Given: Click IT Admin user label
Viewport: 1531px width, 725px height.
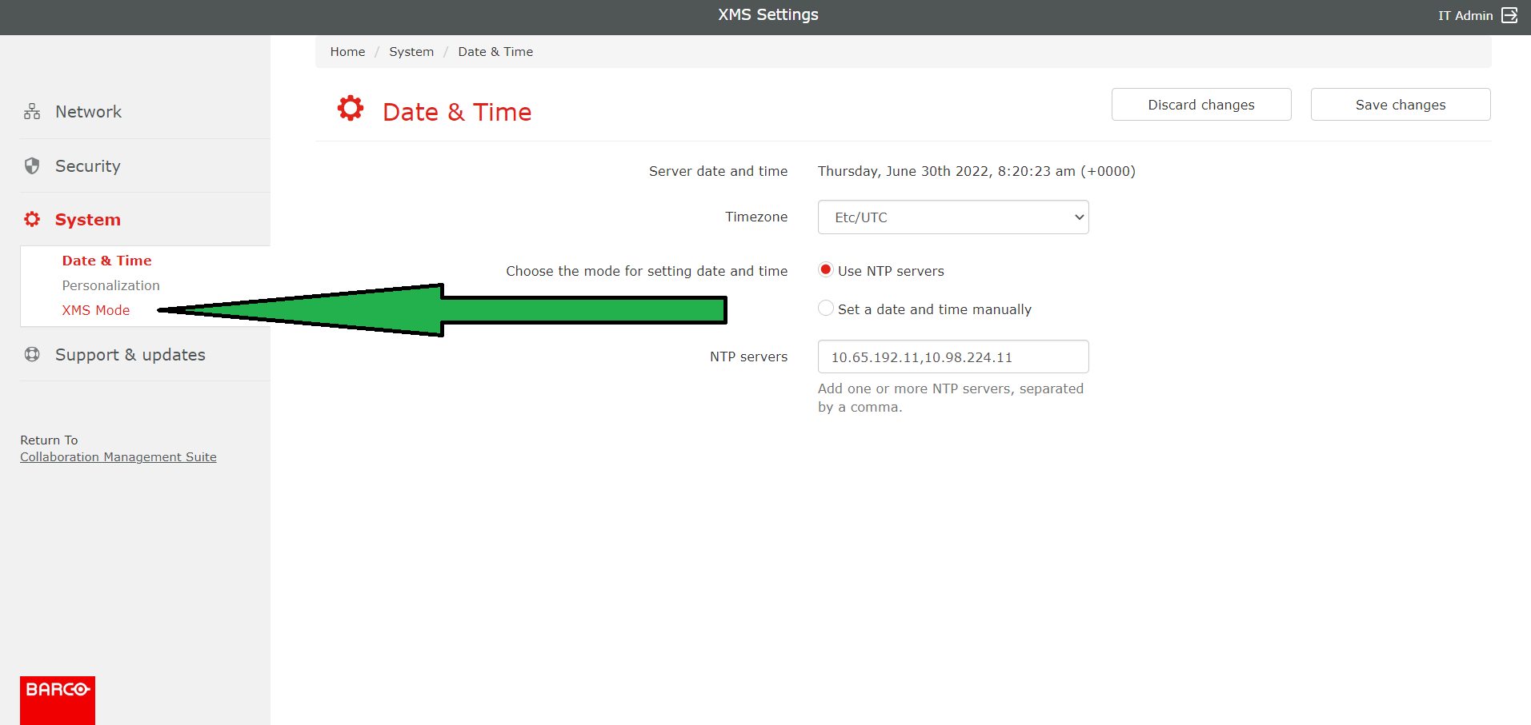Looking at the screenshot, I should click(x=1465, y=16).
